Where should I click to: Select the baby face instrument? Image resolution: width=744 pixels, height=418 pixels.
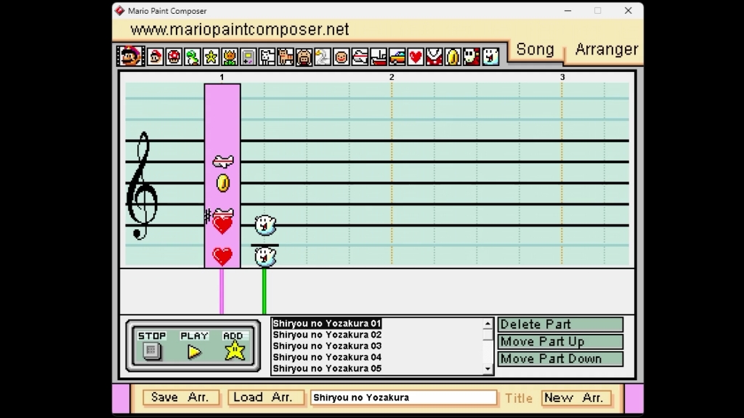click(341, 57)
